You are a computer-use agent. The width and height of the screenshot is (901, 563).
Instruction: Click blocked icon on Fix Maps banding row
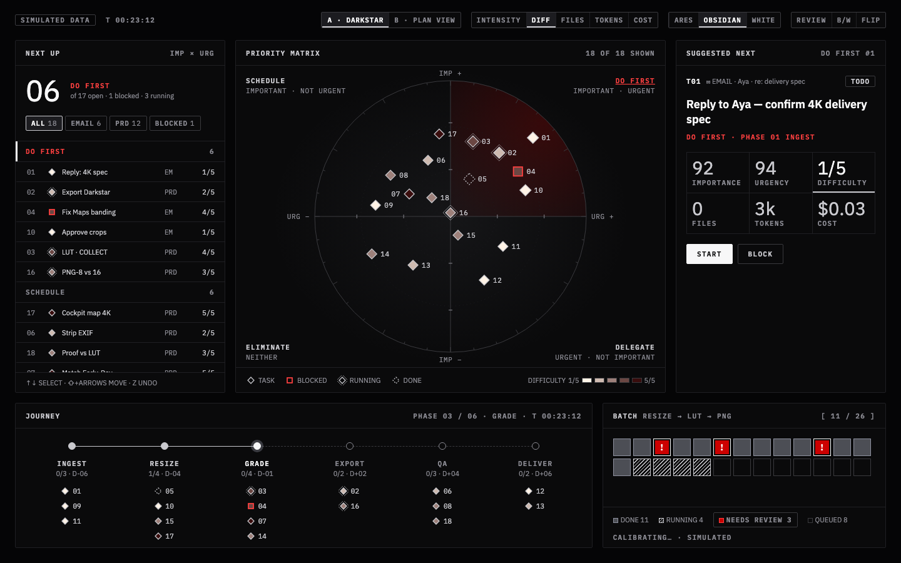(x=52, y=212)
